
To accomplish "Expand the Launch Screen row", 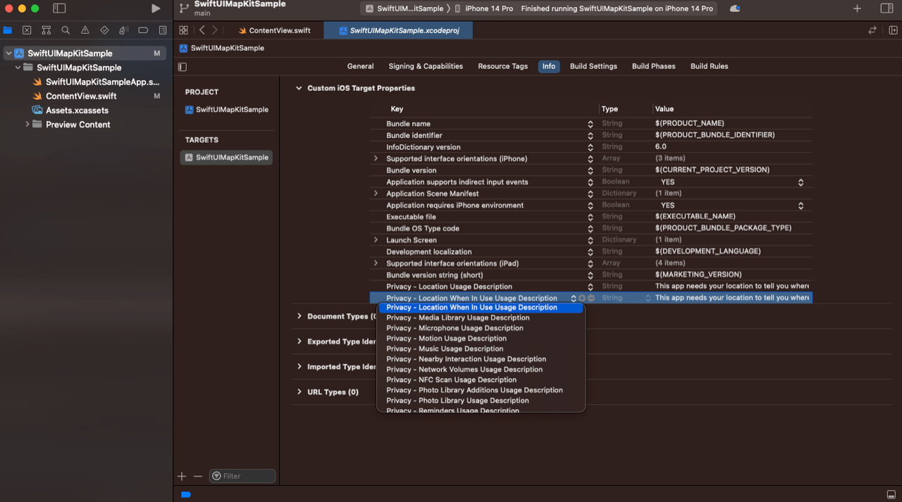I will [x=376, y=240].
